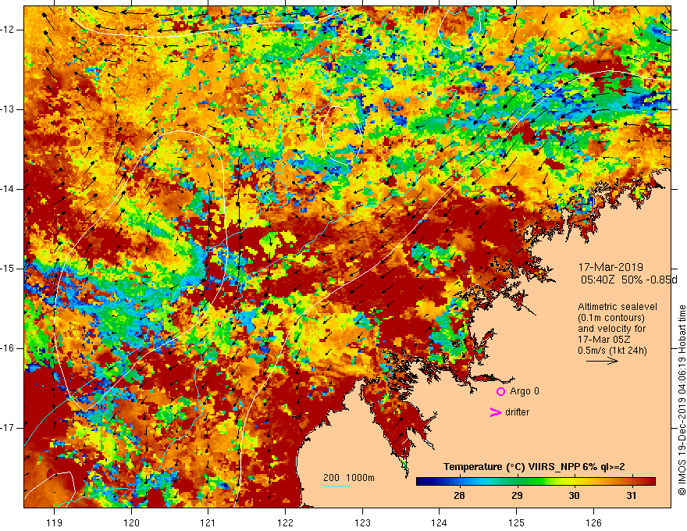Click the 'and velocity for' text line

pos(611,329)
